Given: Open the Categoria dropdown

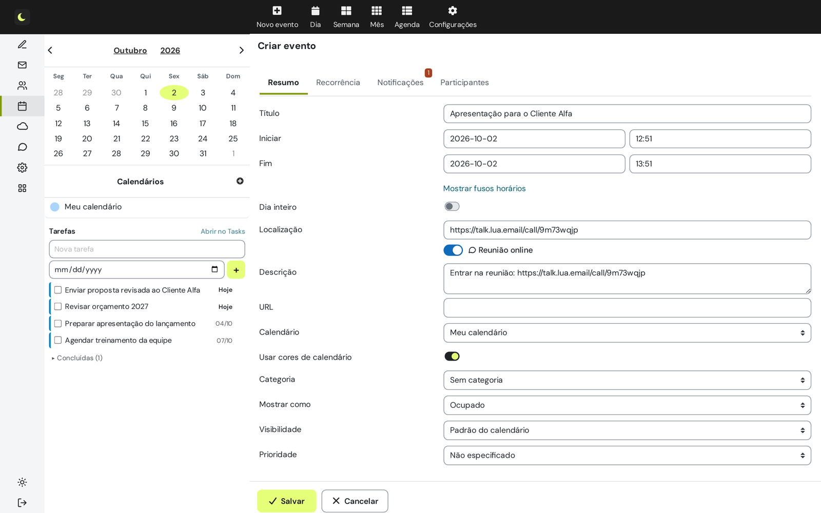Looking at the screenshot, I should pos(627,380).
